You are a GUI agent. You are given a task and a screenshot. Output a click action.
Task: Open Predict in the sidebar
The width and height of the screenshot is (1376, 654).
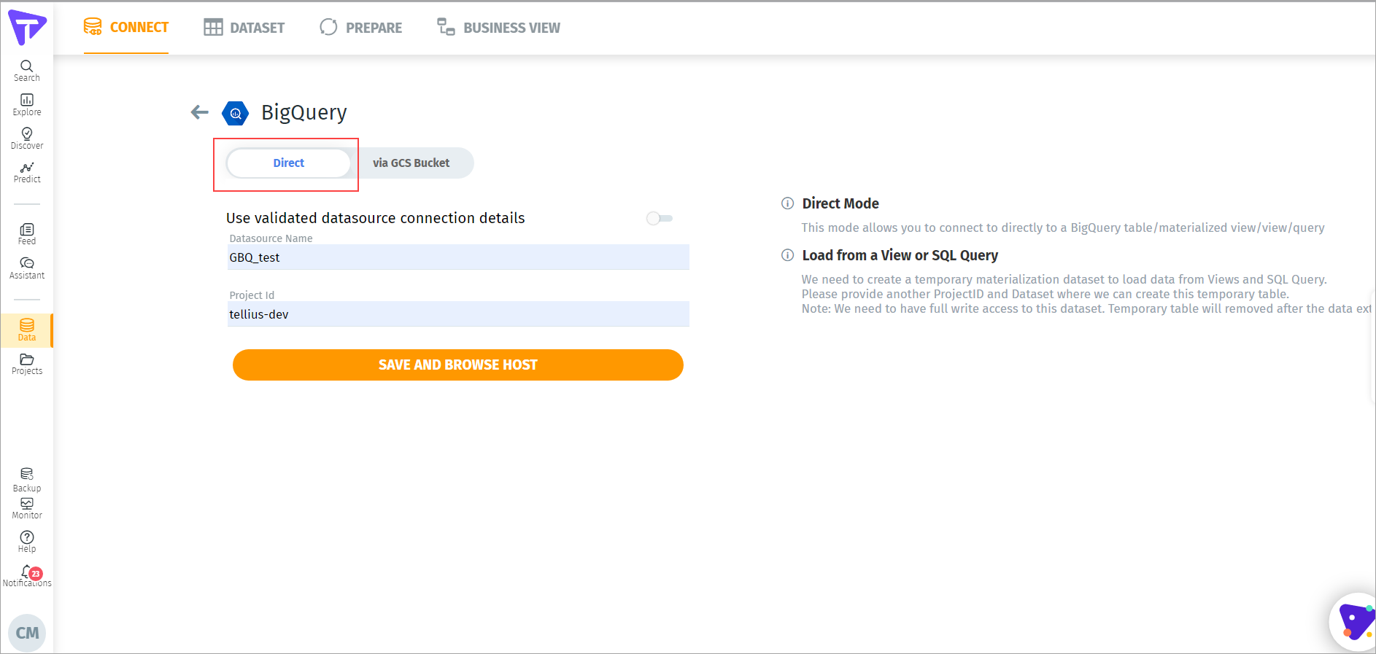26,173
